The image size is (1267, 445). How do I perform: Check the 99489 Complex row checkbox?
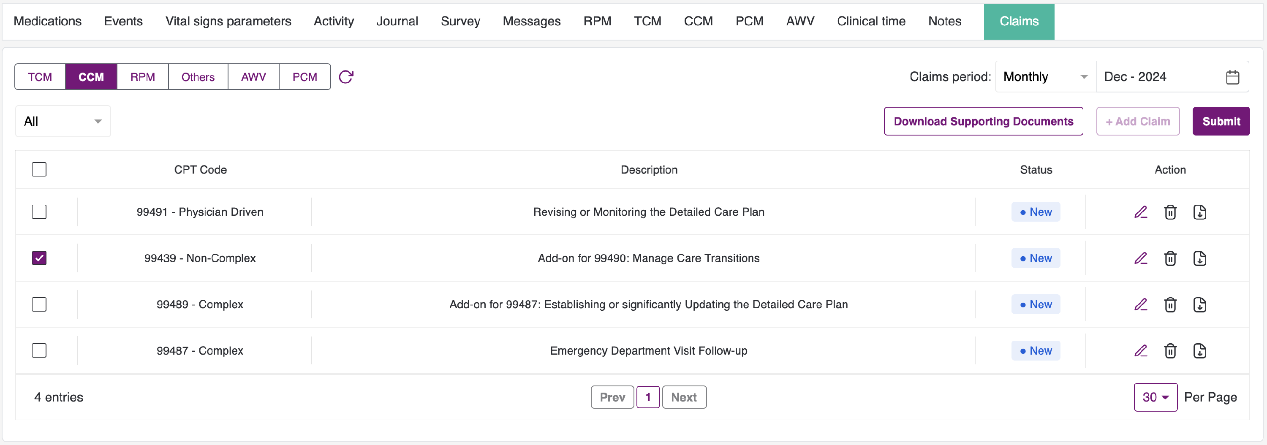click(39, 304)
